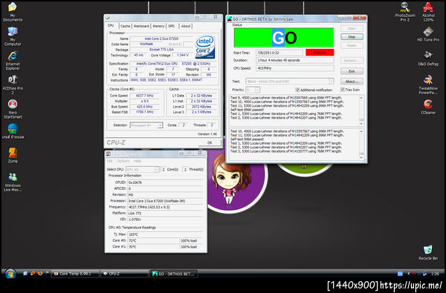
Task: Click the green GO status banner
Action: (284, 38)
